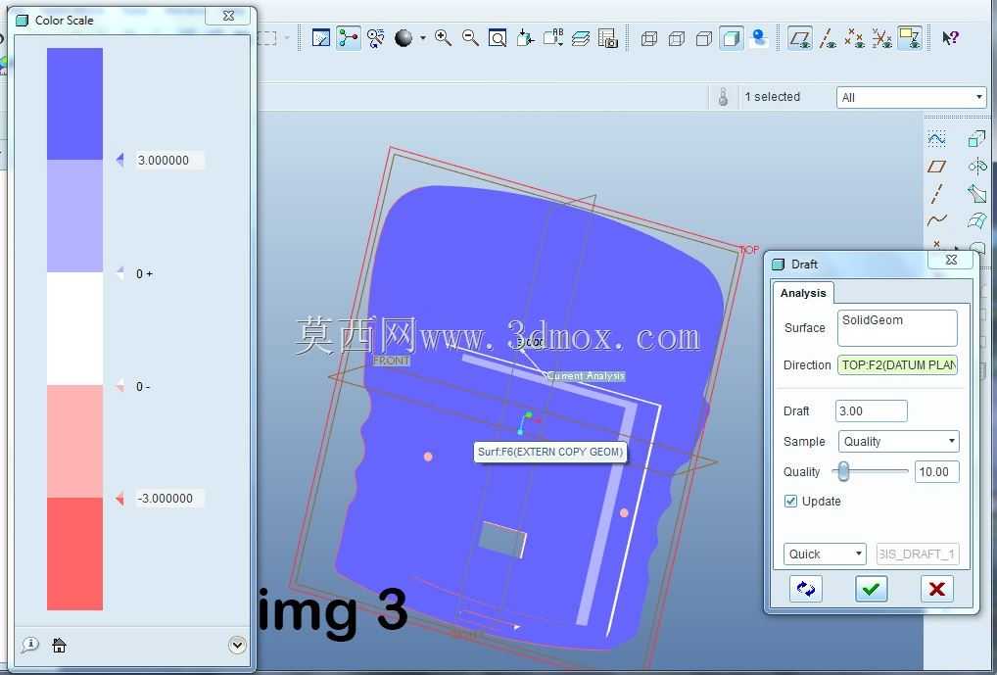Click the light pink color swatch
This screenshot has width=997, height=675.
click(x=74, y=441)
